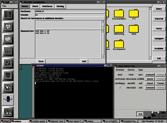Quit the Network Configurator
Screen dimensions: 167x123
click(84, 61)
